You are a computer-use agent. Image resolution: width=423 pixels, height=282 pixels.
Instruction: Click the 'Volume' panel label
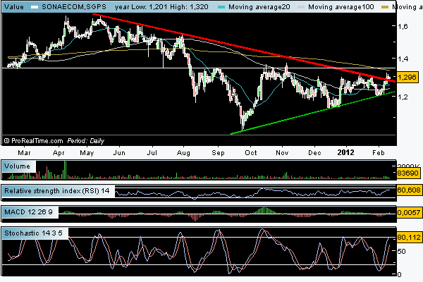[17, 166]
